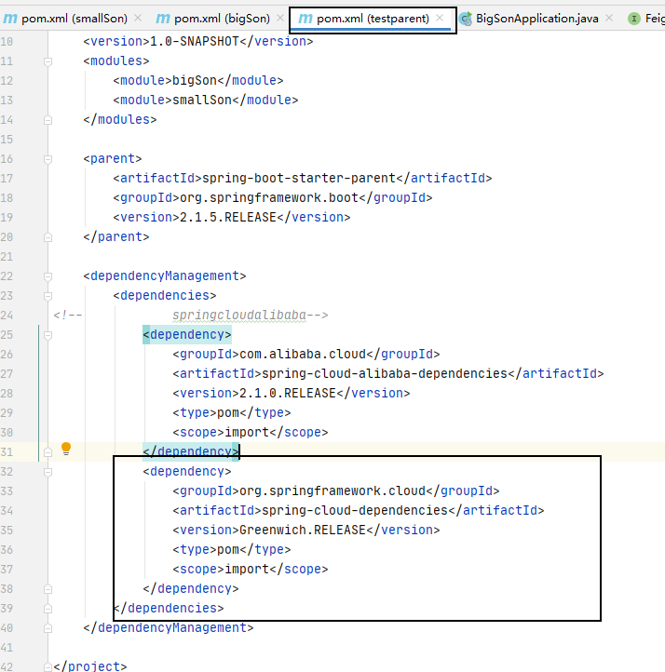Collapse fold marker at line 31 closing dependency
This screenshot has height=672, width=665.
[x=48, y=452]
